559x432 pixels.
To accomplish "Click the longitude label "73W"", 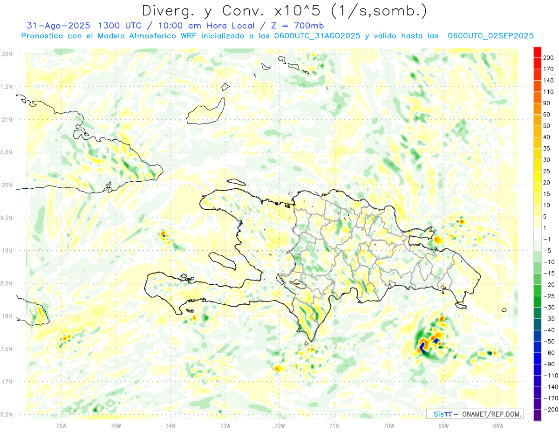I will (225, 425).
